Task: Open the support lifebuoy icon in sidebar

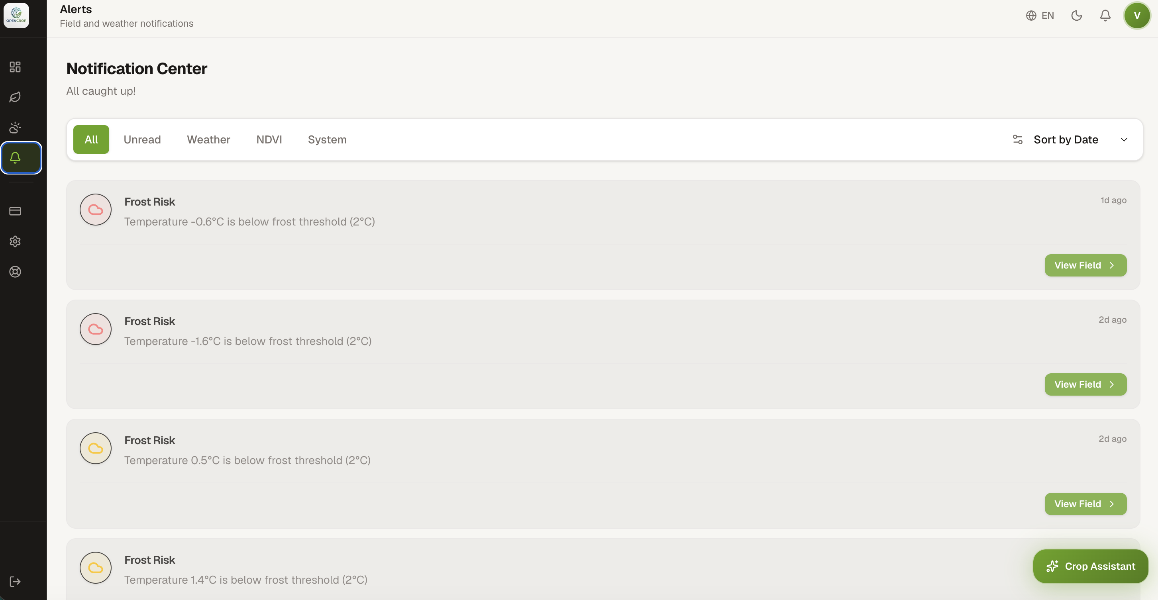Action: pos(15,272)
